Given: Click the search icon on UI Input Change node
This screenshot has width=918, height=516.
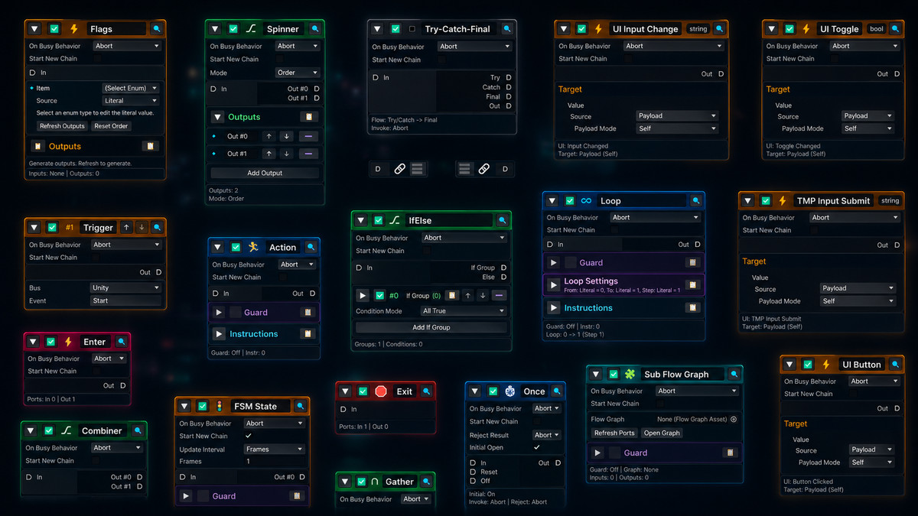Looking at the screenshot, I should click(718, 29).
